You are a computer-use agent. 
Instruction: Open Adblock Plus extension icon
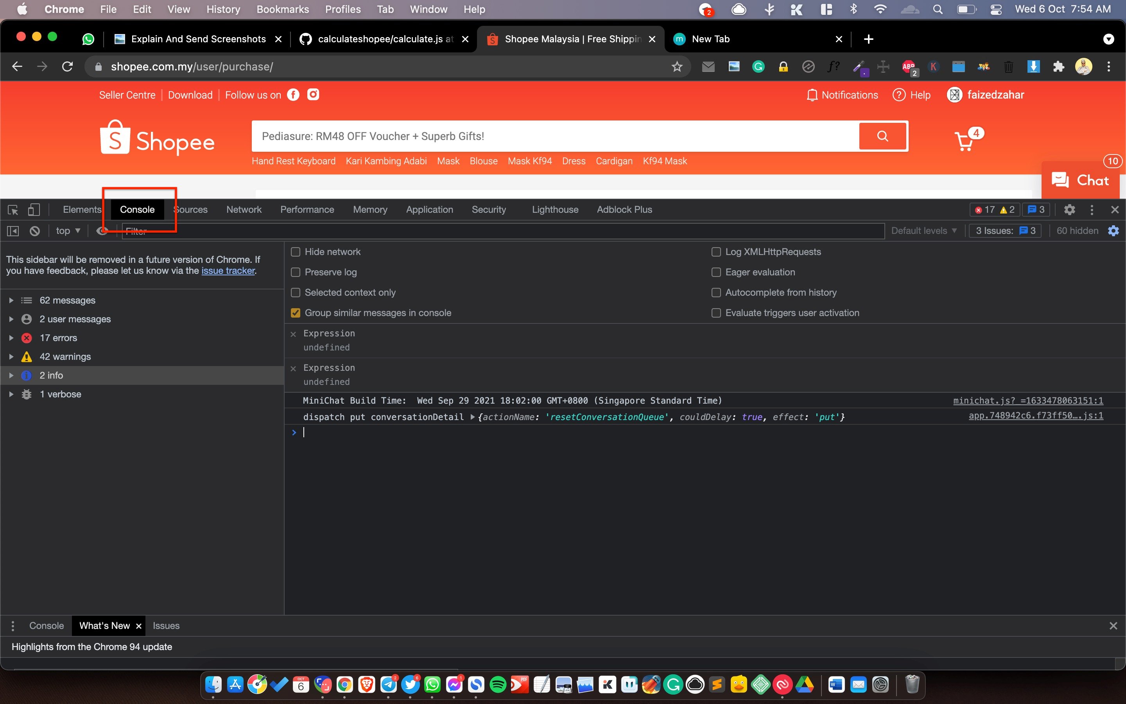pyautogui.click(x=909, y=68)
